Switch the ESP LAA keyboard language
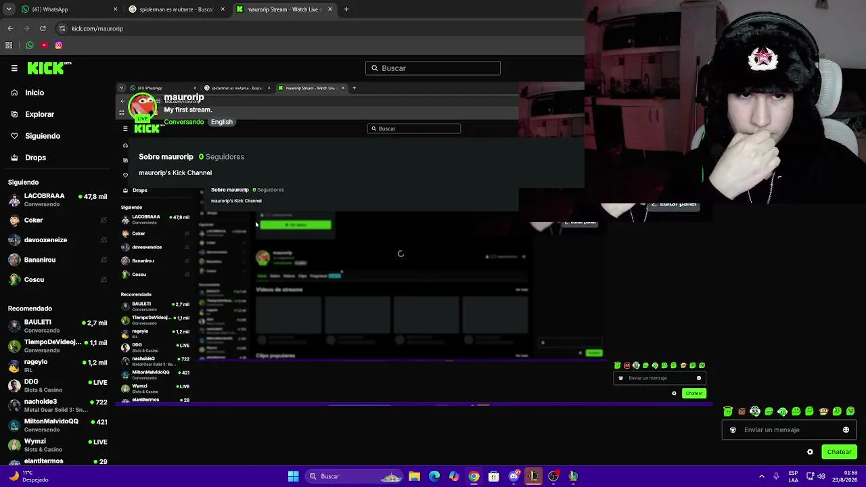 794,476
